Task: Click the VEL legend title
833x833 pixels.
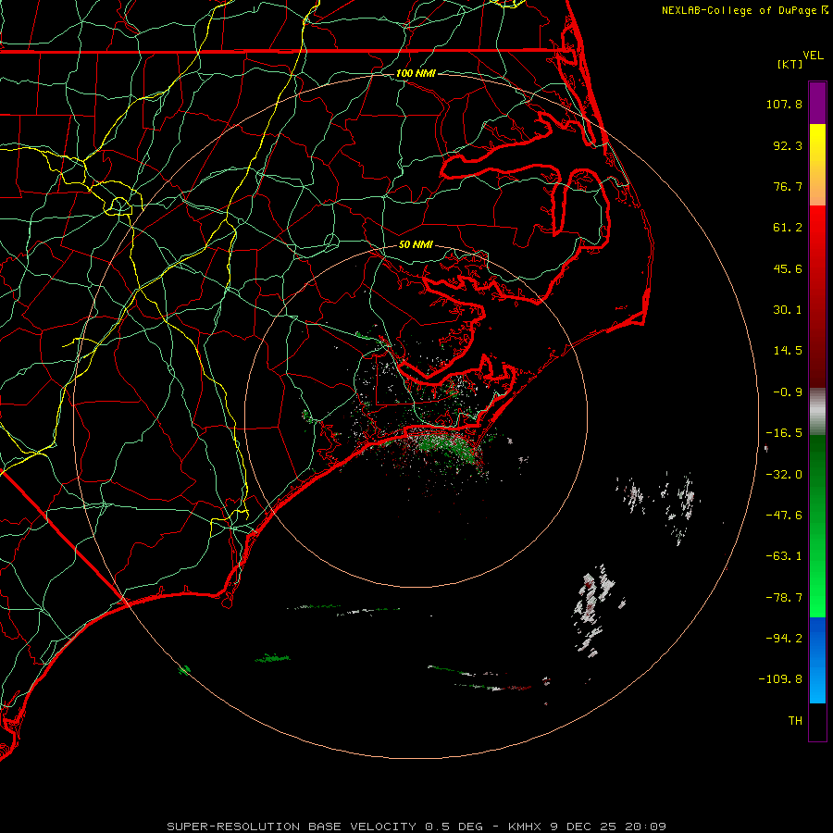Action: click(813, 56)
